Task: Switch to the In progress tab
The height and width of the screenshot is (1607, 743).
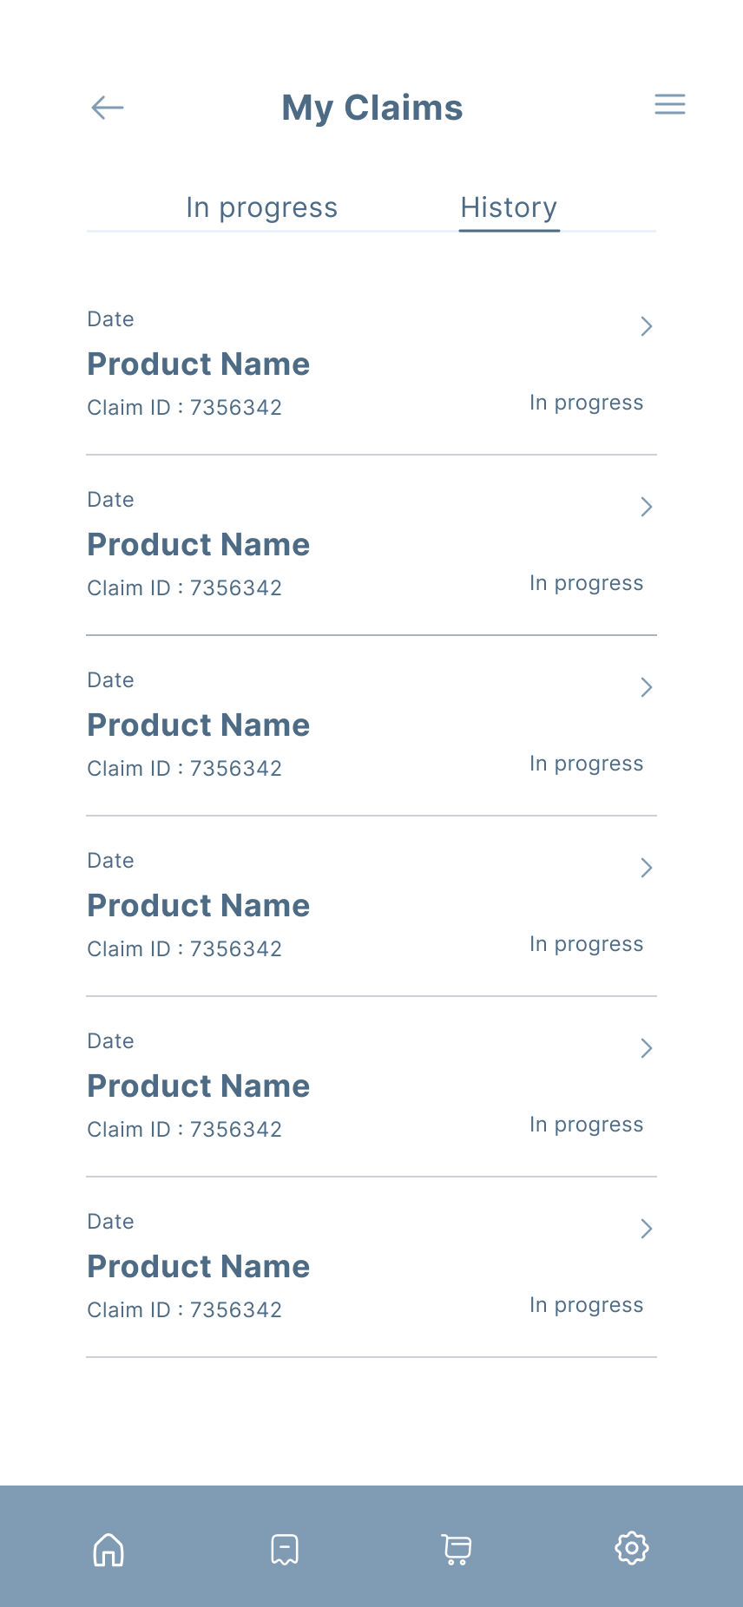Action: click(261, 208)
